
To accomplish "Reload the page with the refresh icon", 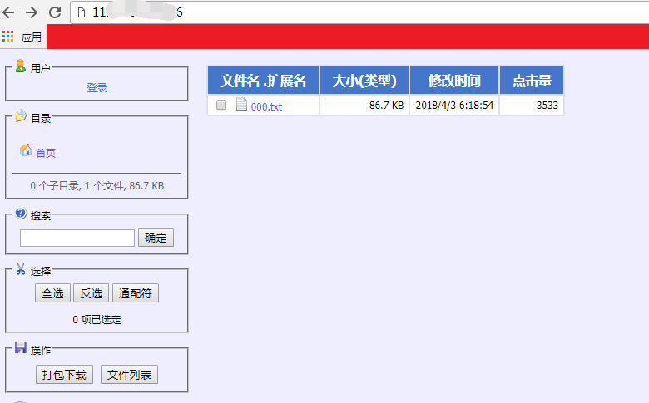I will (55, 12).
